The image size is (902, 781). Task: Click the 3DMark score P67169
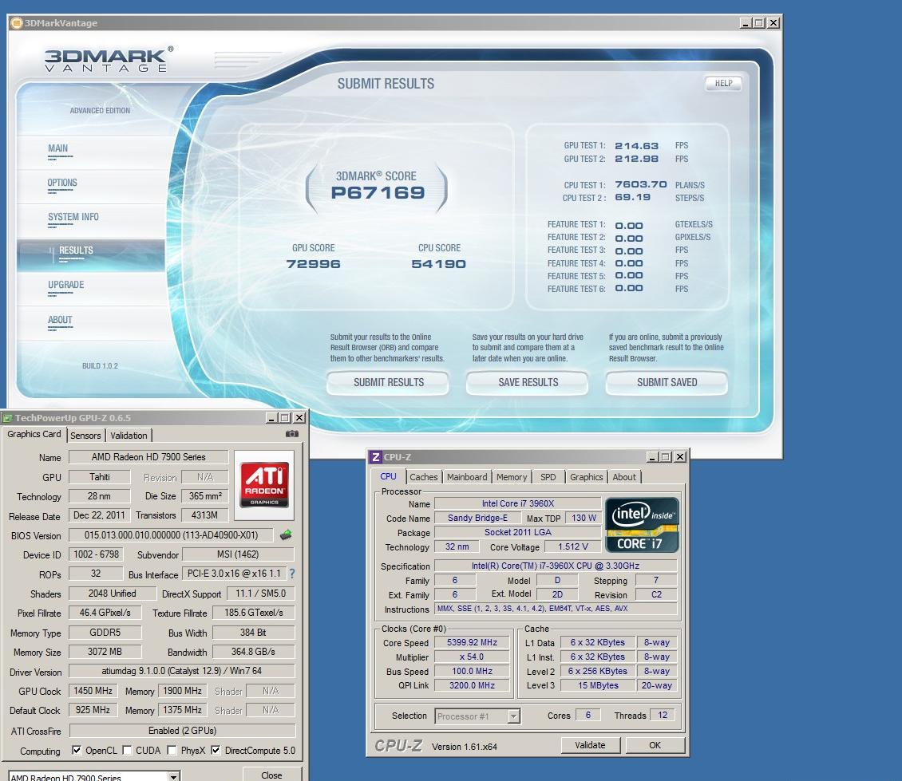[378, 193]
